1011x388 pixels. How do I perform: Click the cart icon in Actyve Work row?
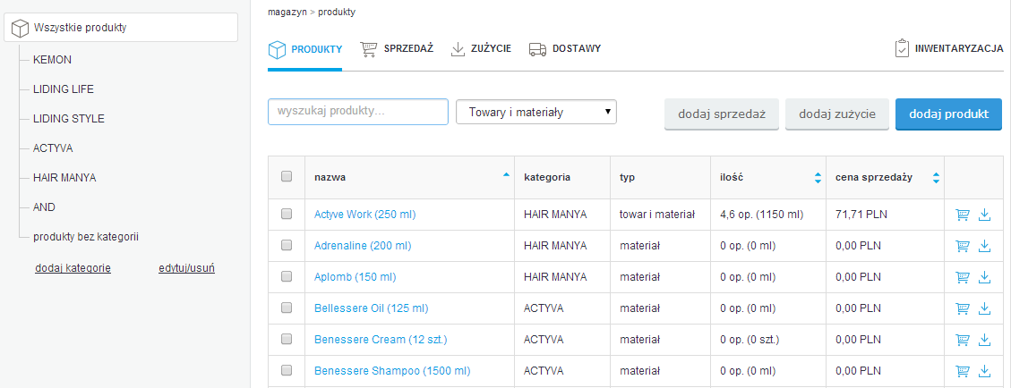pyautogui.click(x=964, y=215)
